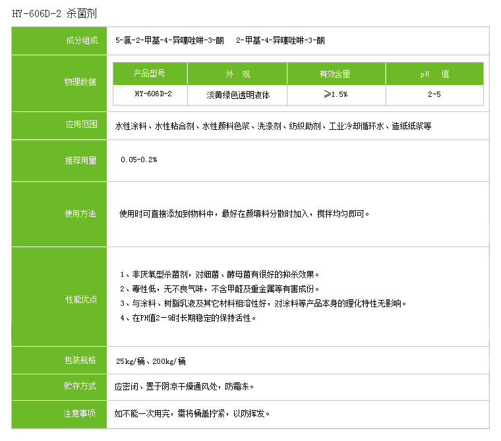Select the 有效含量 column header
This screenshot has height=441, width=501.
[x=335, y=74]
